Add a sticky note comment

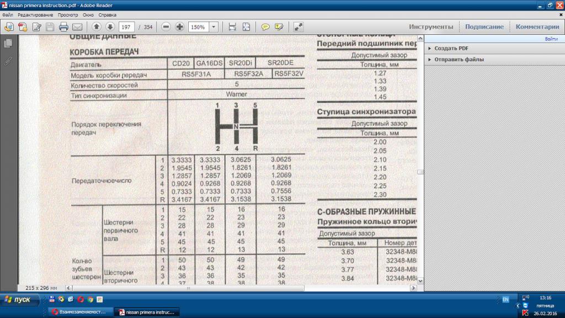coord(265,27)
